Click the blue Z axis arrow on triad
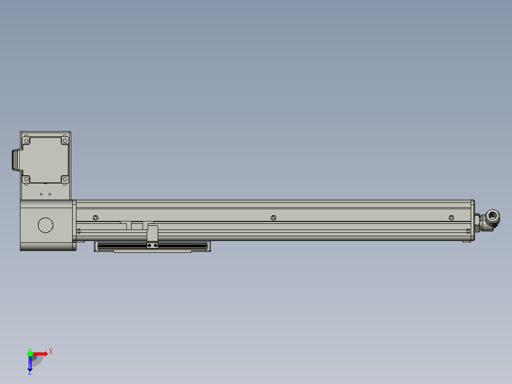This screenshot has height=384, width=512. tap(30, 365)
